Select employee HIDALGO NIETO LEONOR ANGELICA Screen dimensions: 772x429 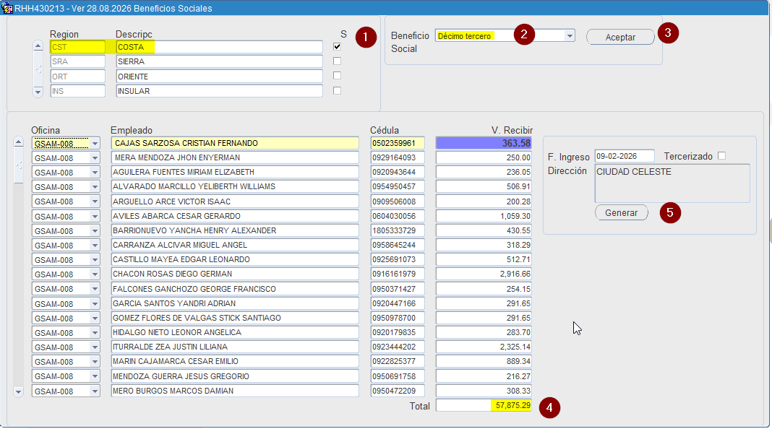tap(235, 332)
